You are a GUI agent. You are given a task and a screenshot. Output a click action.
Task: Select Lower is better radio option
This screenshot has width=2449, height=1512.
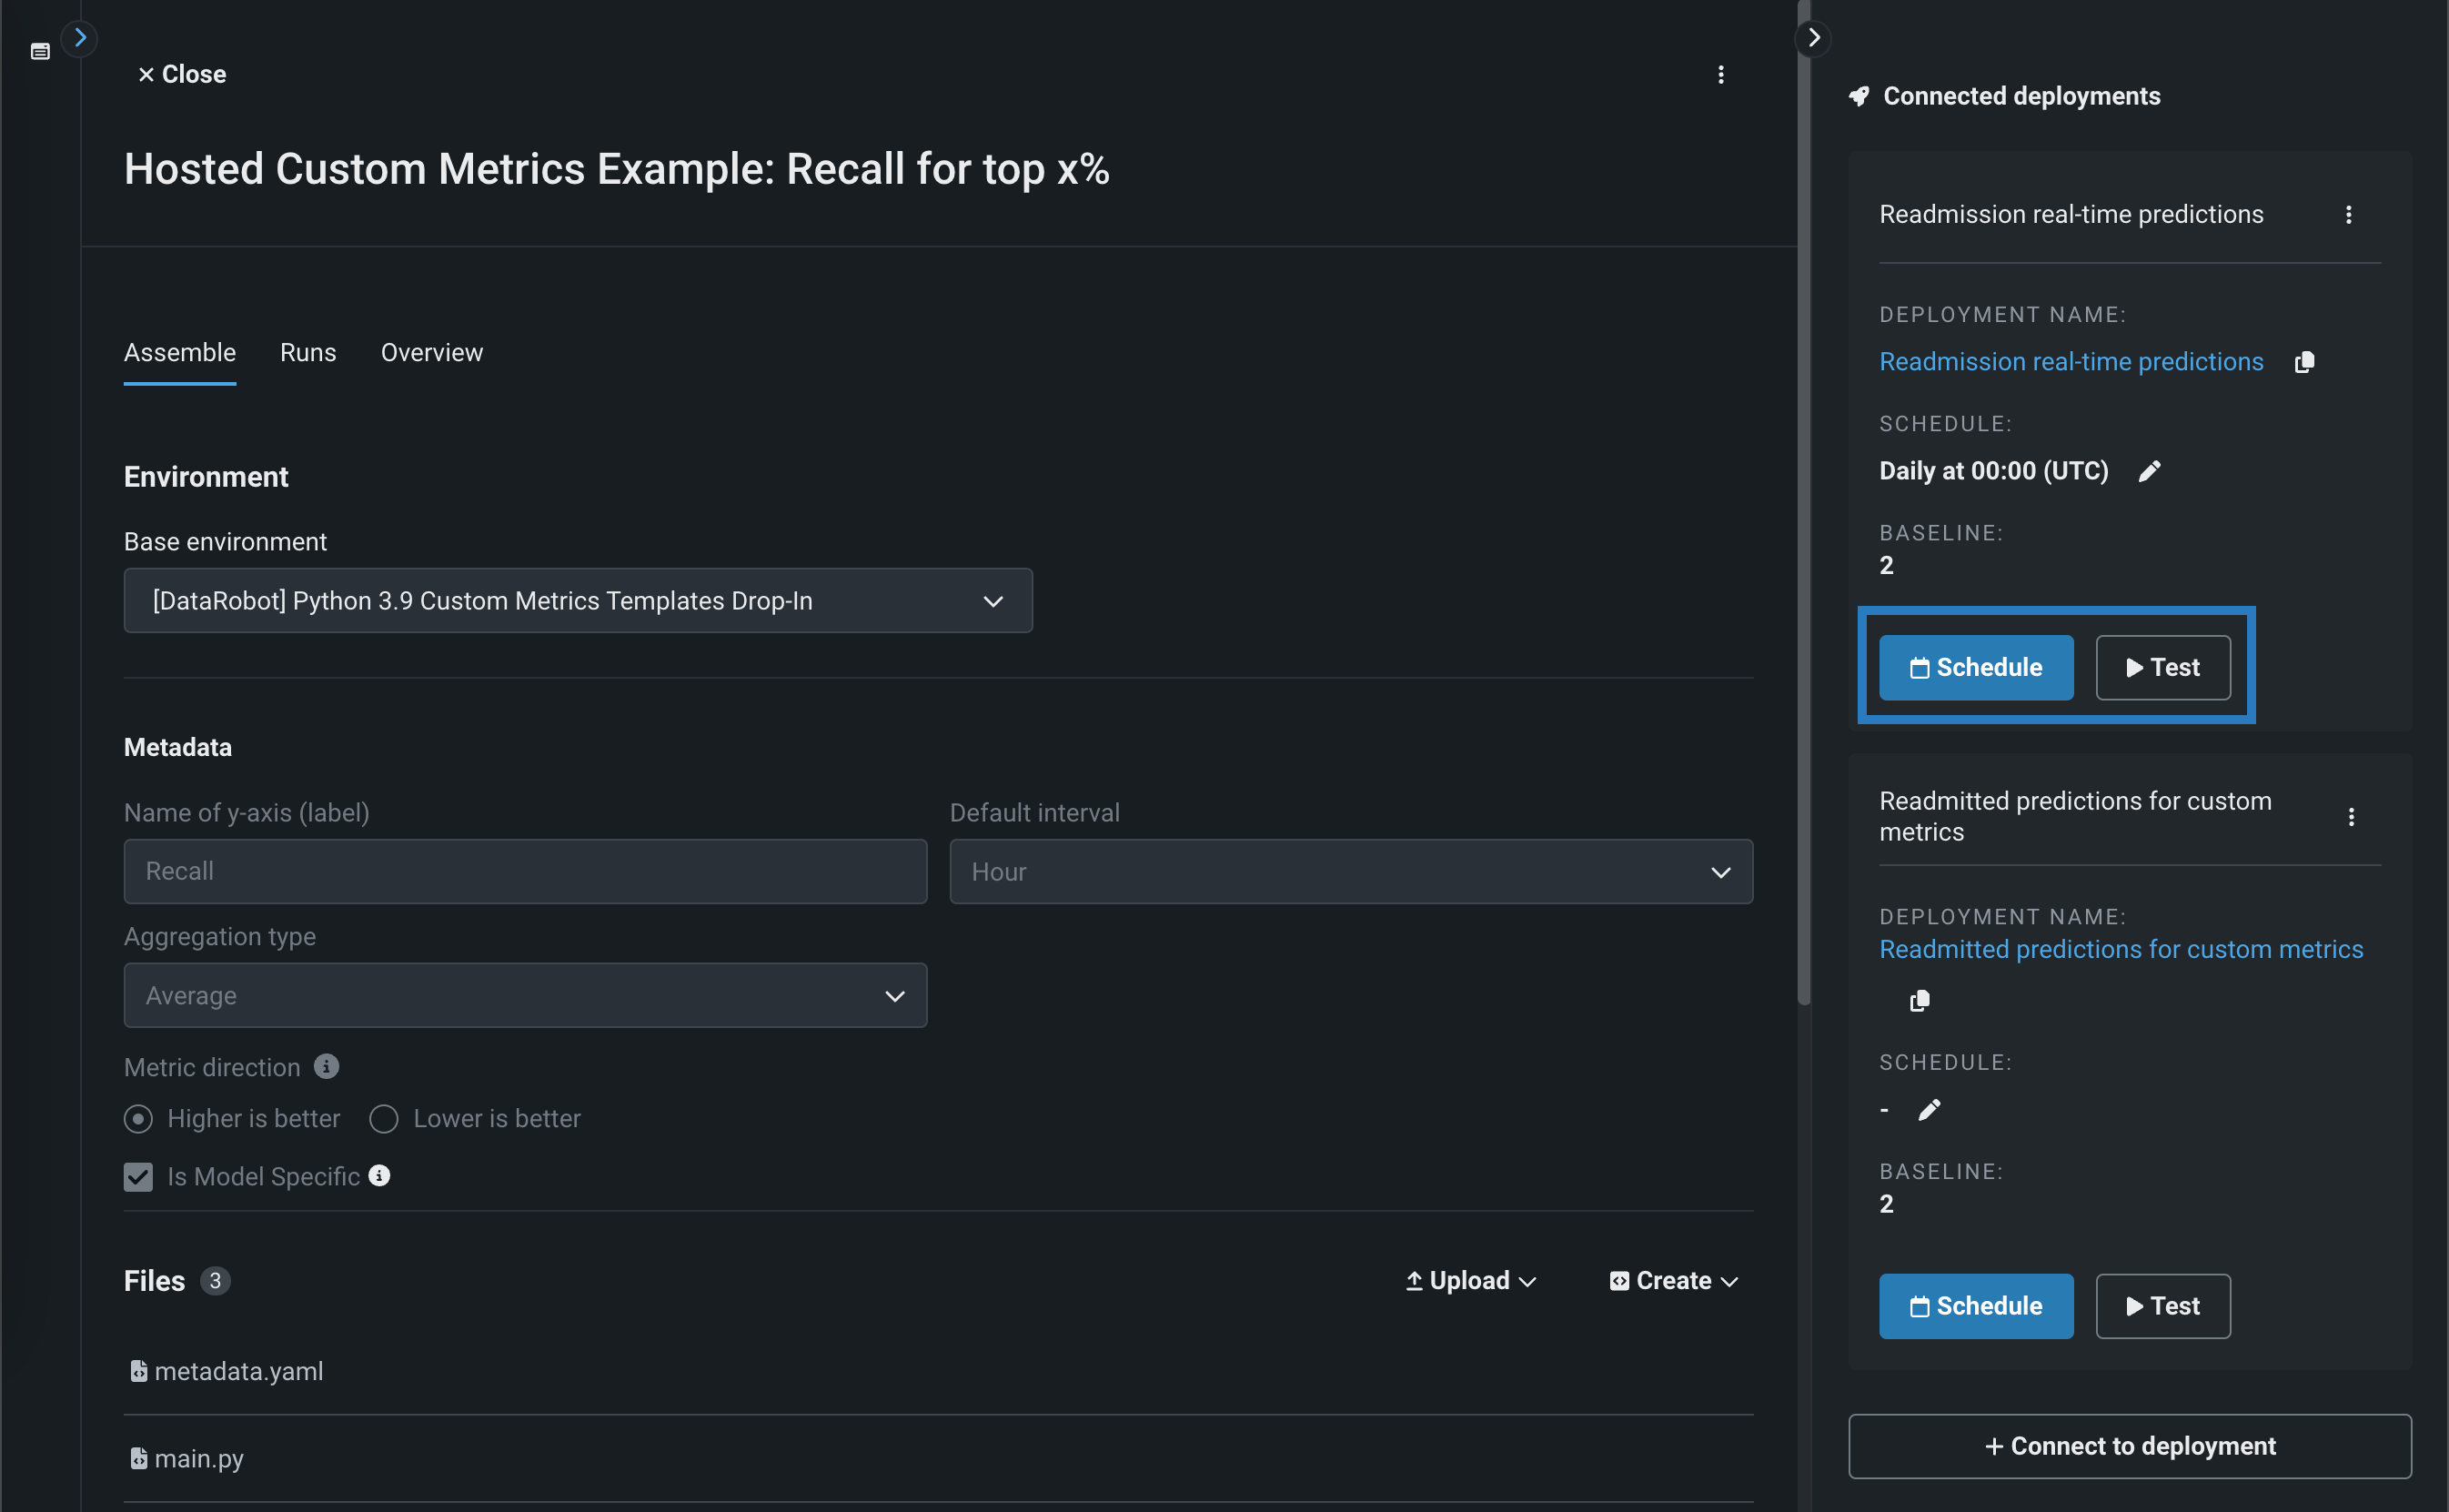384,1118
